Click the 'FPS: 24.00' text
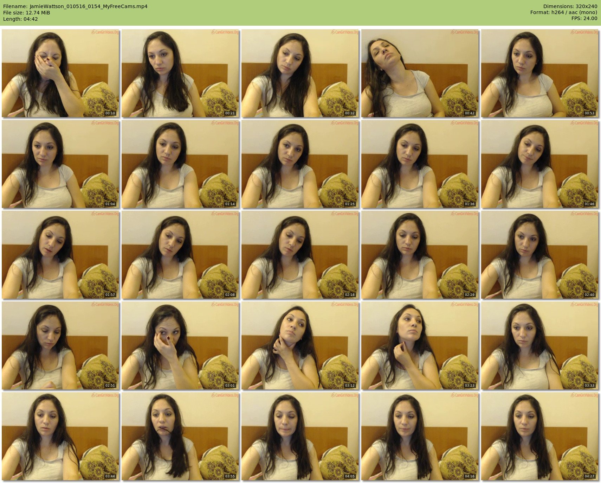This screenshot has width=601, height=483. pos(584,19)
